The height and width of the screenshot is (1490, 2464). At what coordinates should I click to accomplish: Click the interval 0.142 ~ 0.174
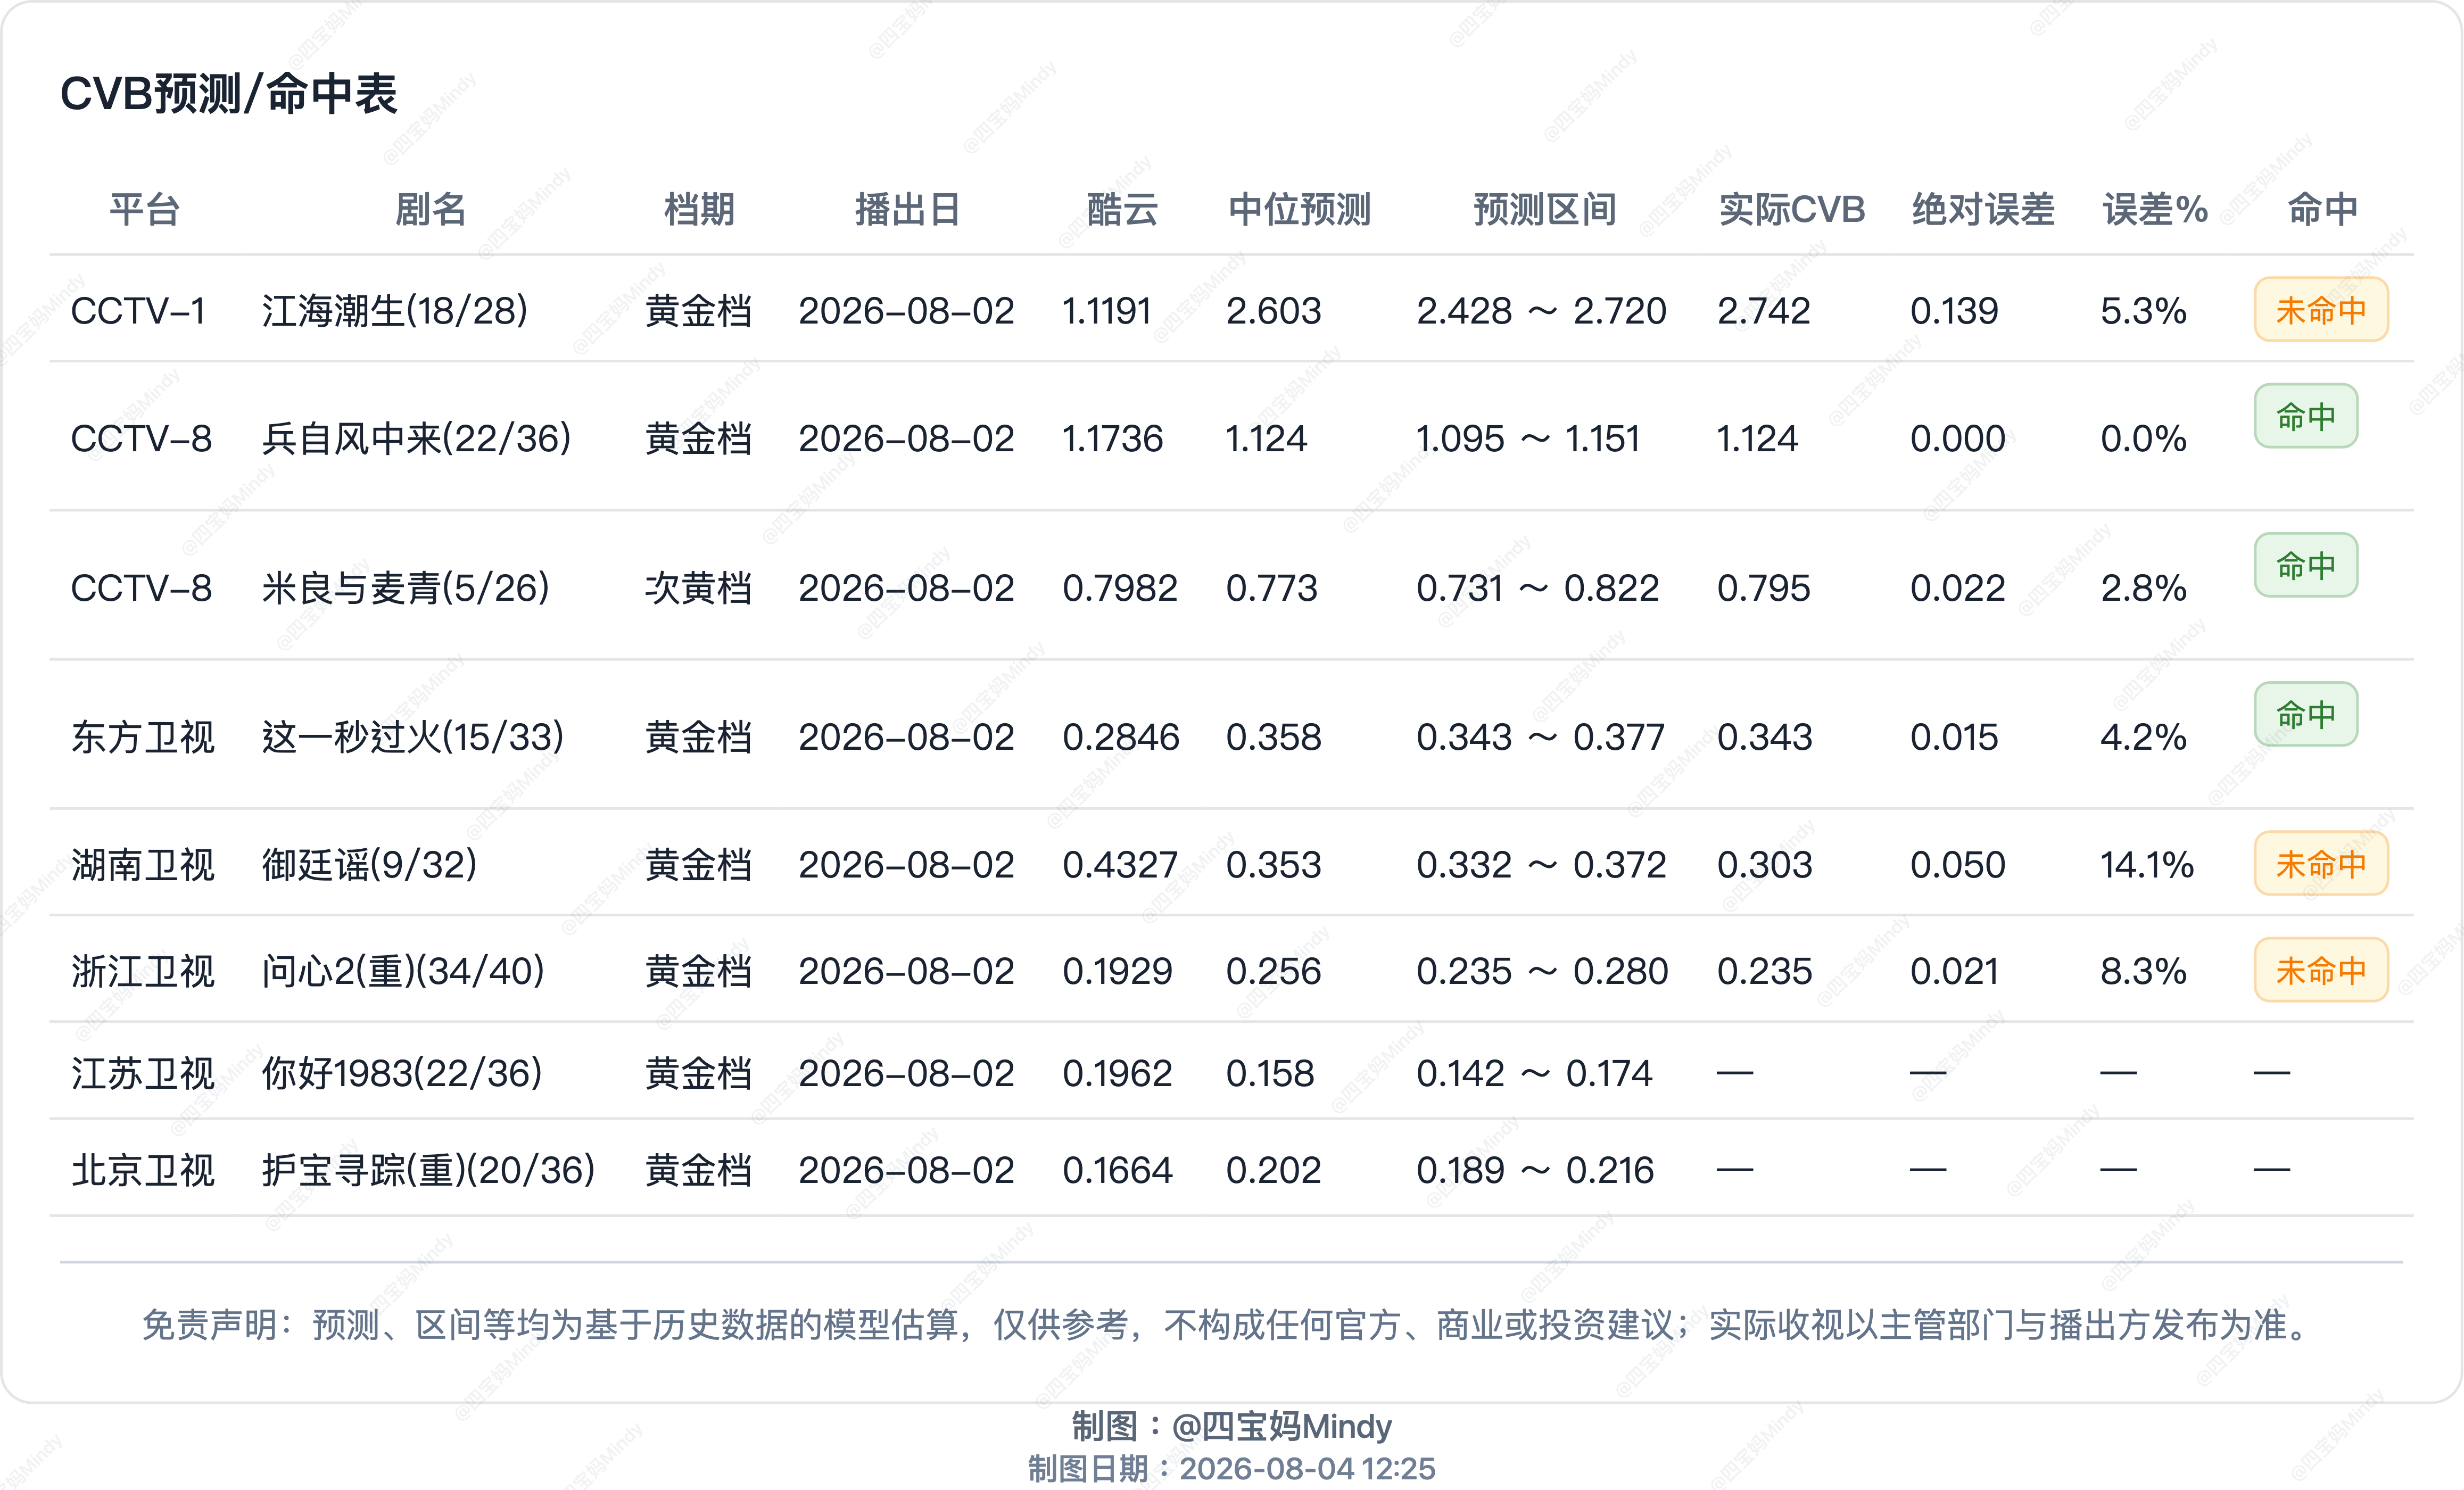point(1534,1073)
